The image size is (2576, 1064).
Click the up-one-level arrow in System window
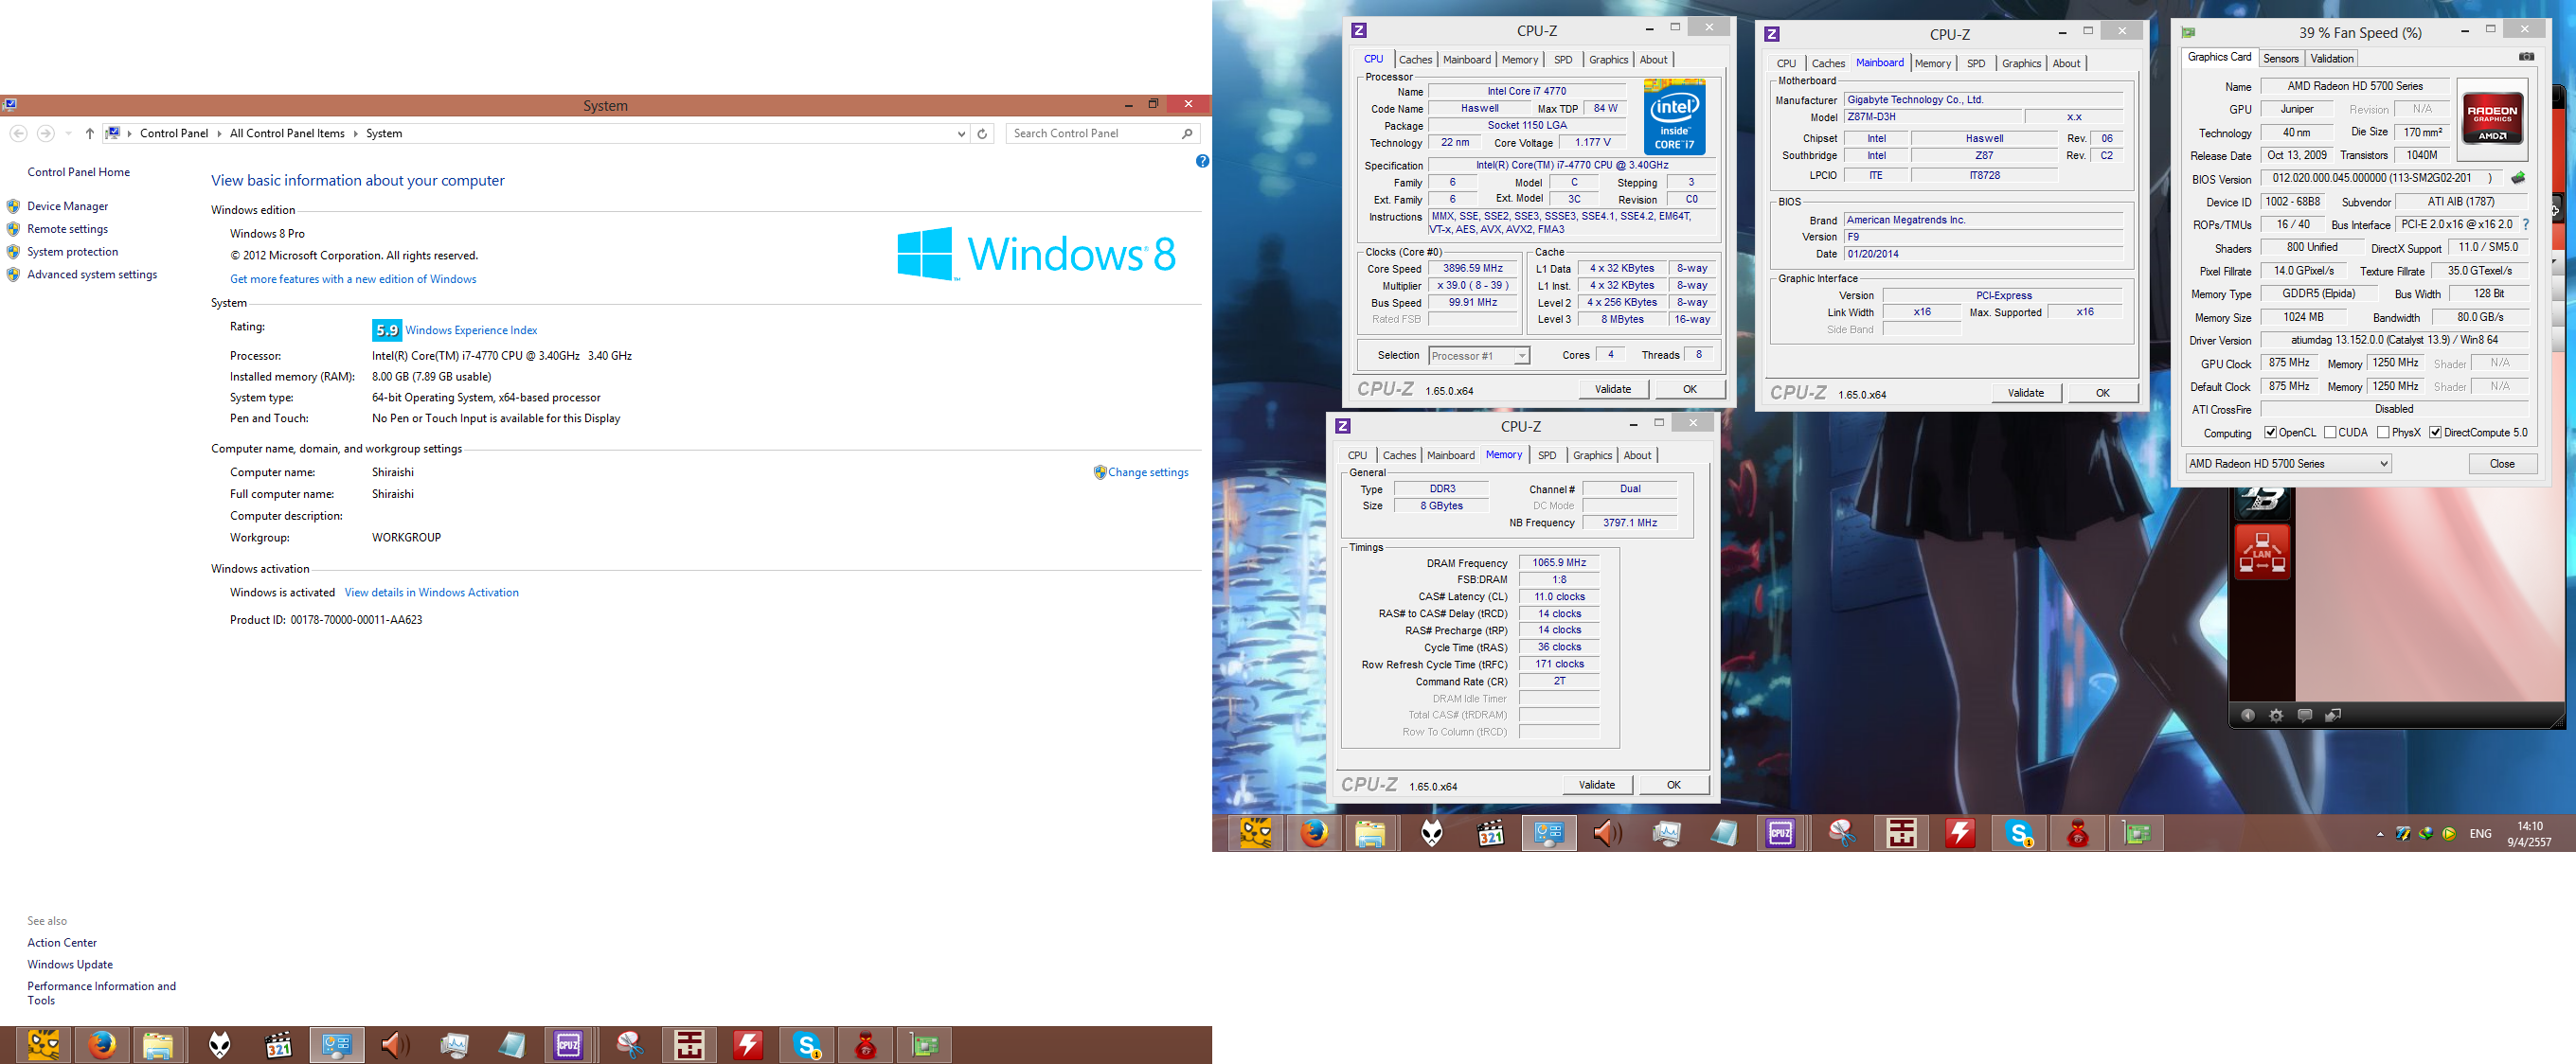90,133
